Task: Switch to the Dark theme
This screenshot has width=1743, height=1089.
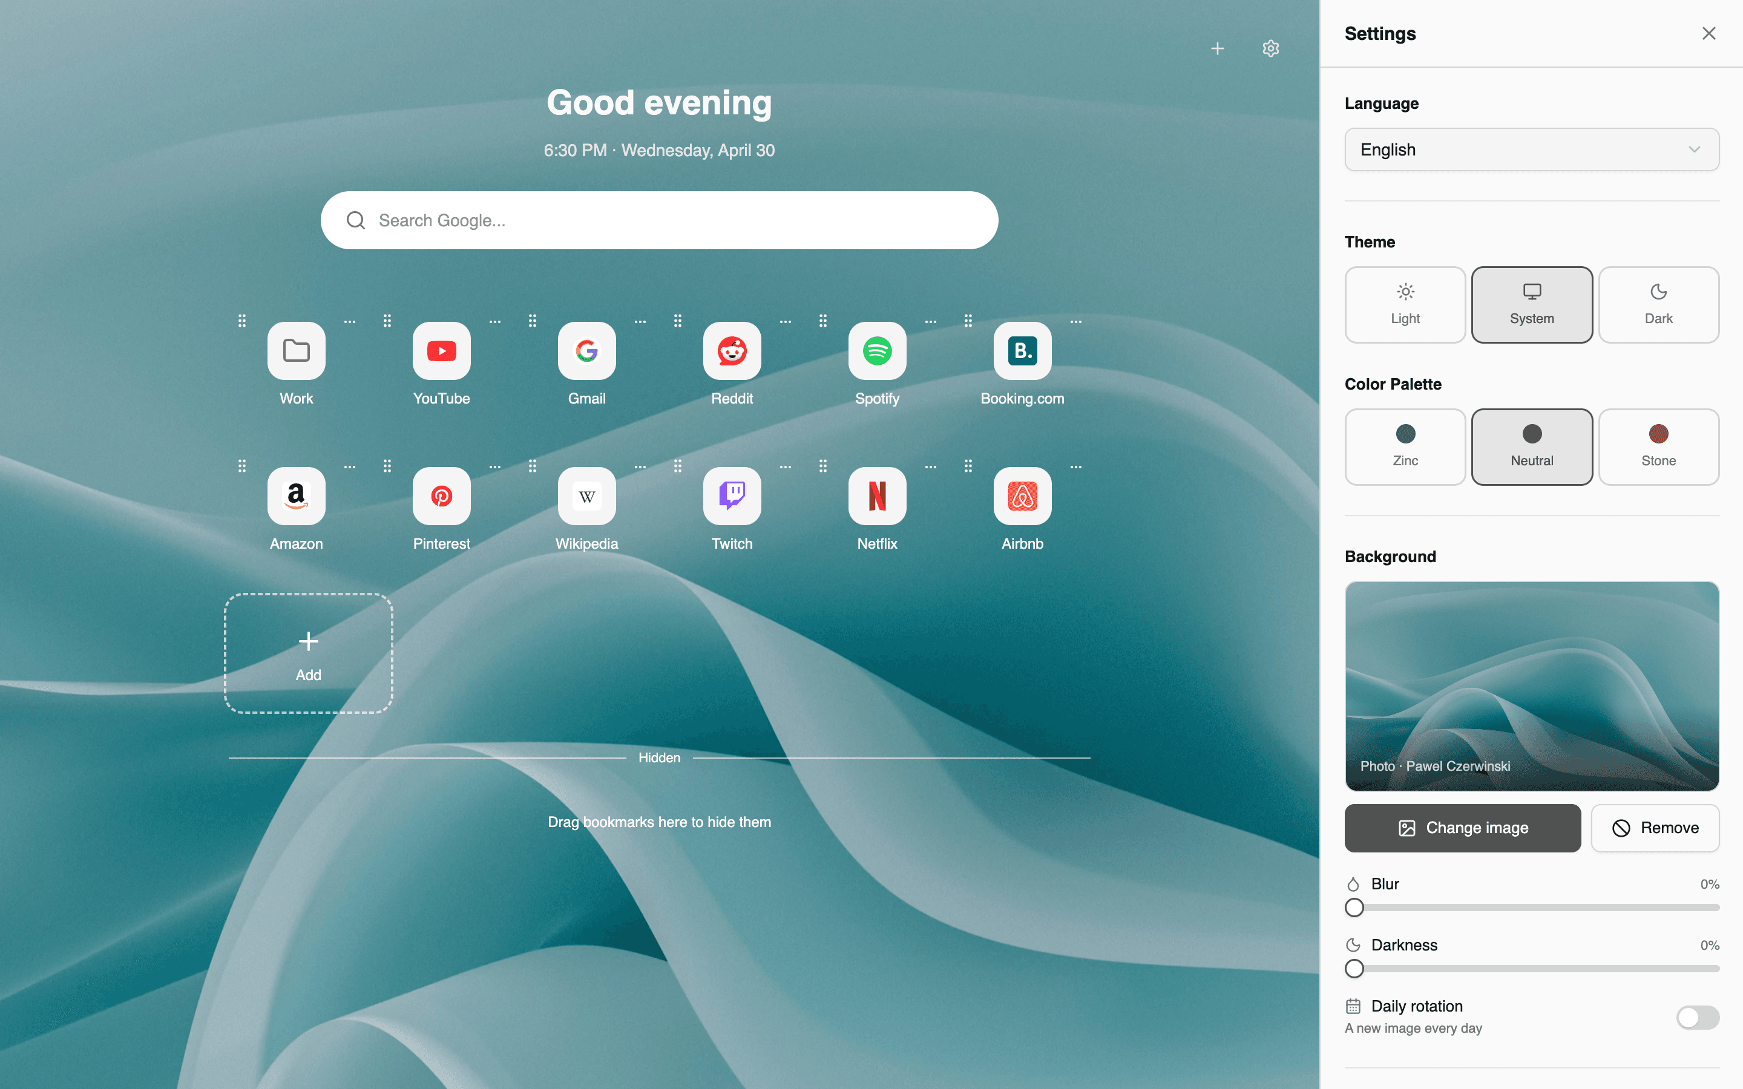Action: 1659,305
